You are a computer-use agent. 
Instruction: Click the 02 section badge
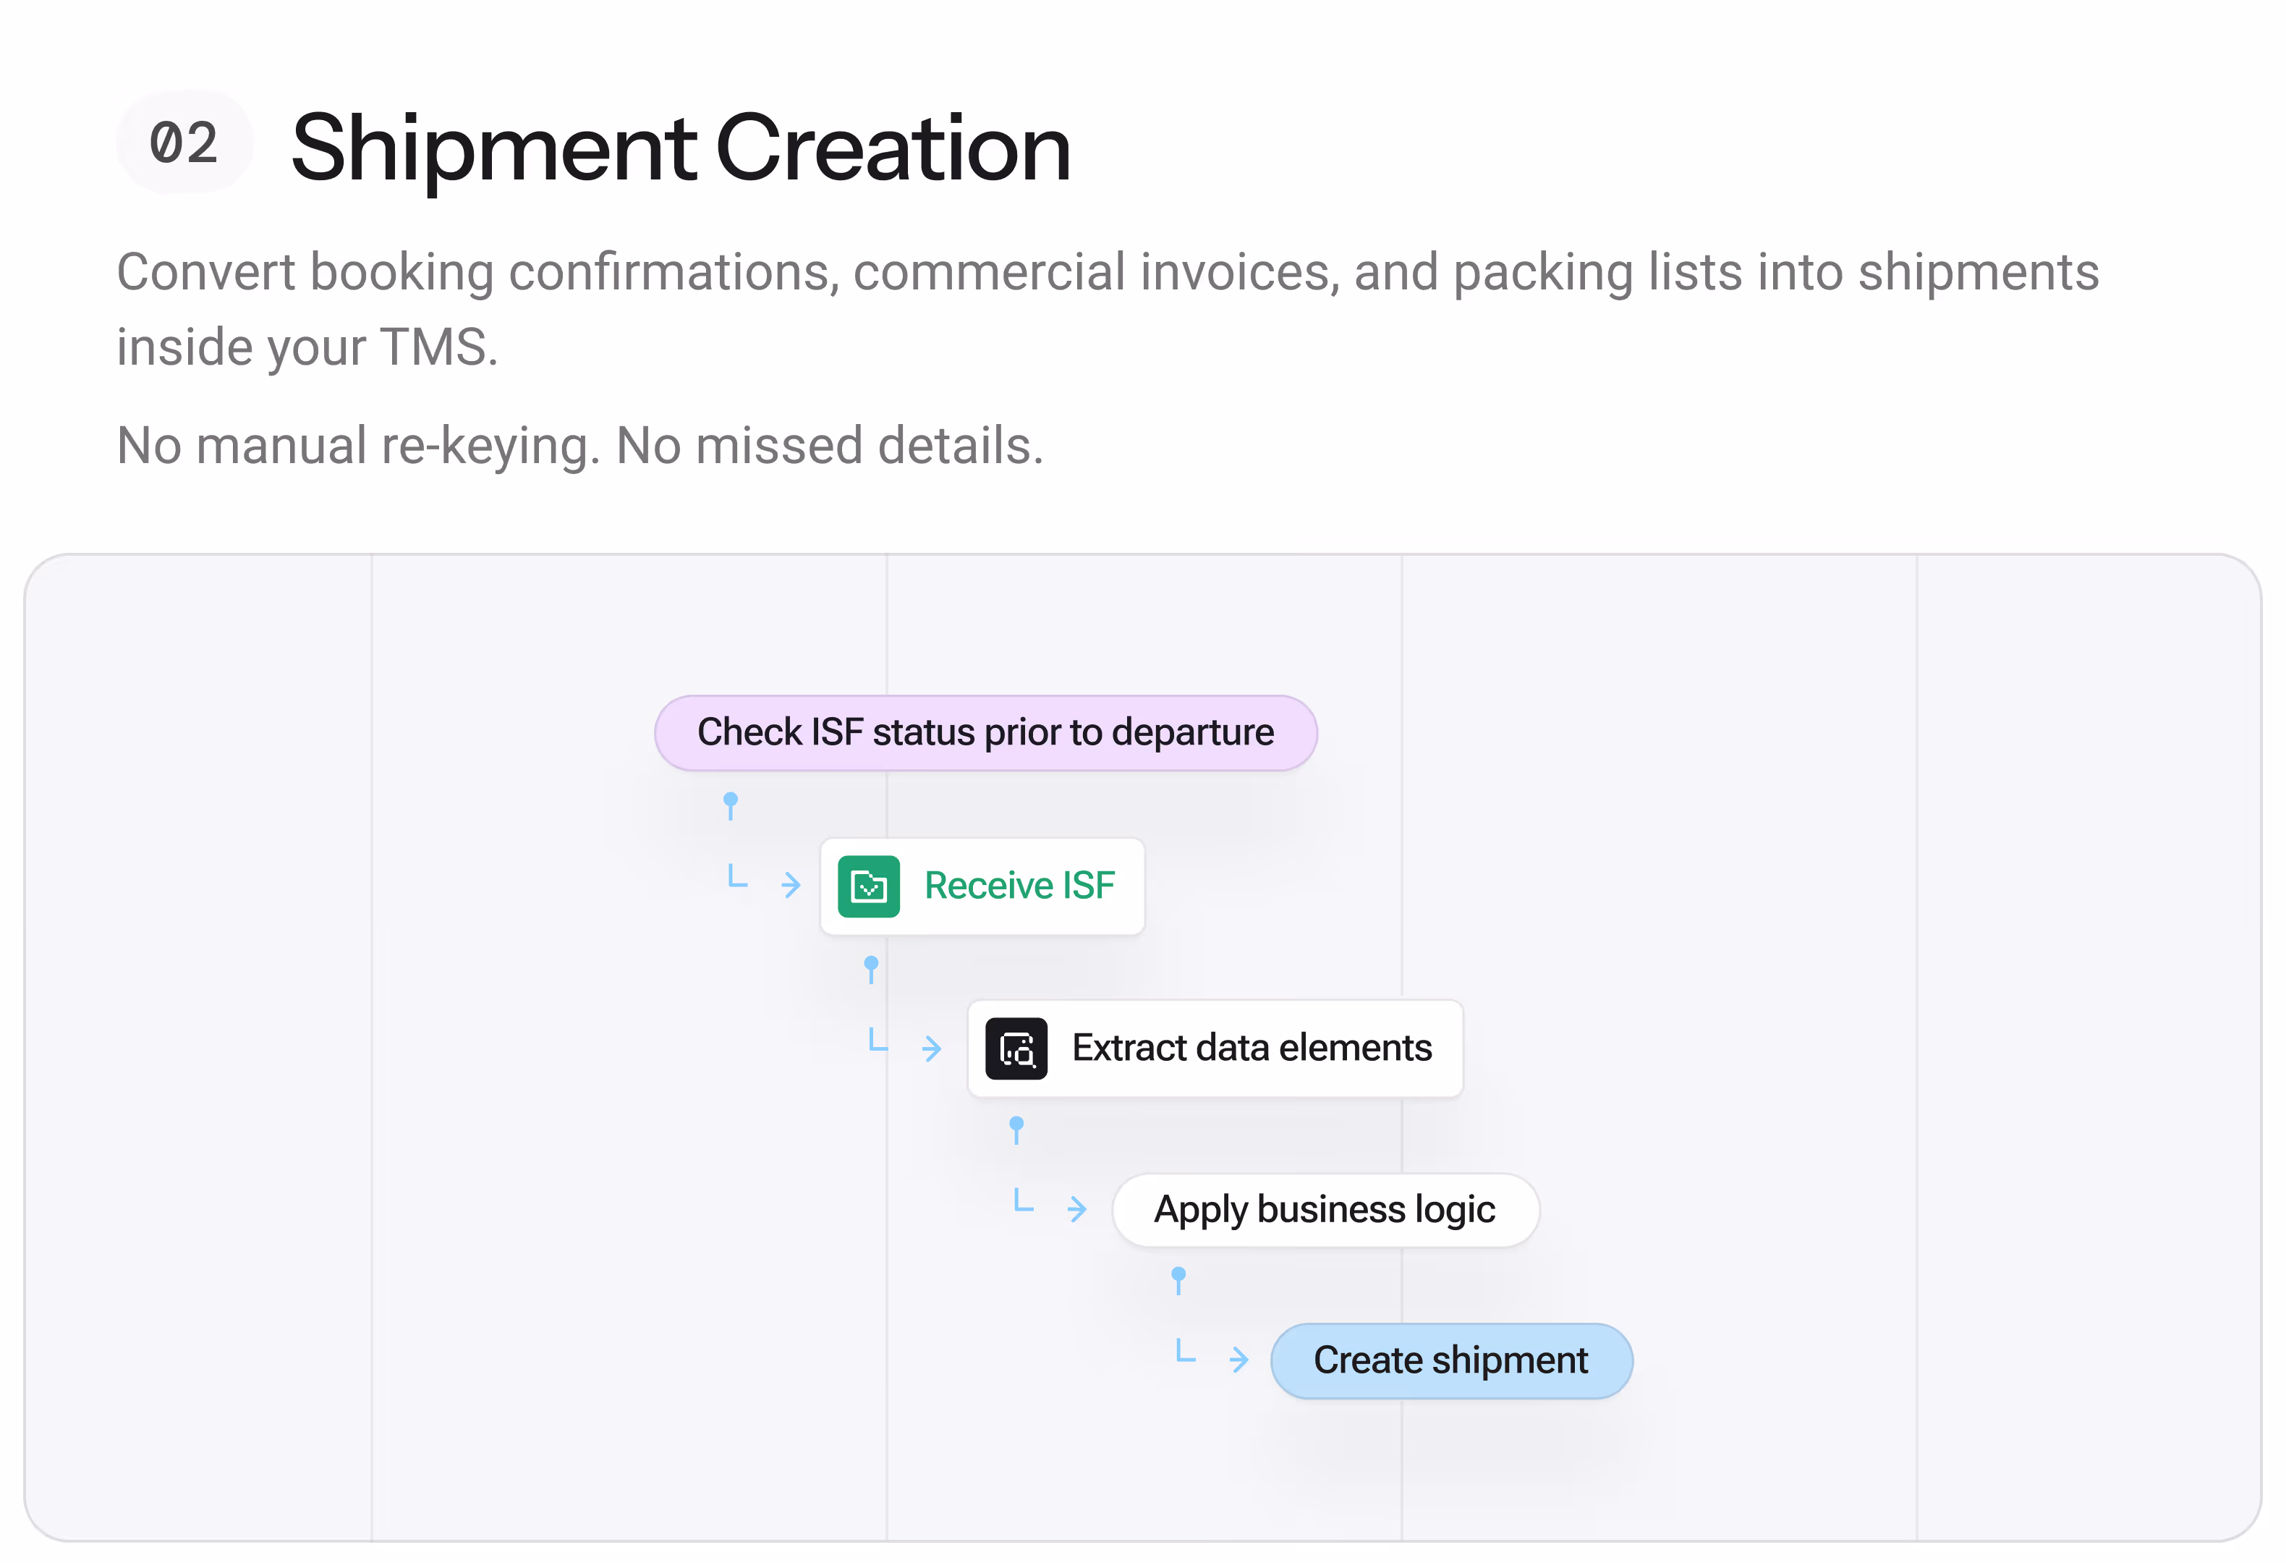pyautogui.click(x=184, y=143)
